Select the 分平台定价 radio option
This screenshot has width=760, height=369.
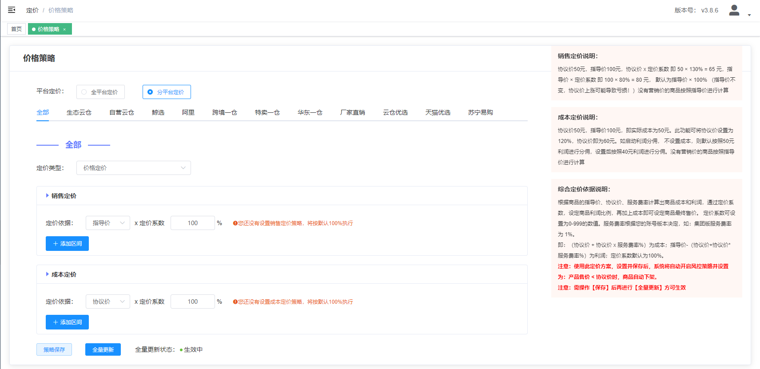150,92
